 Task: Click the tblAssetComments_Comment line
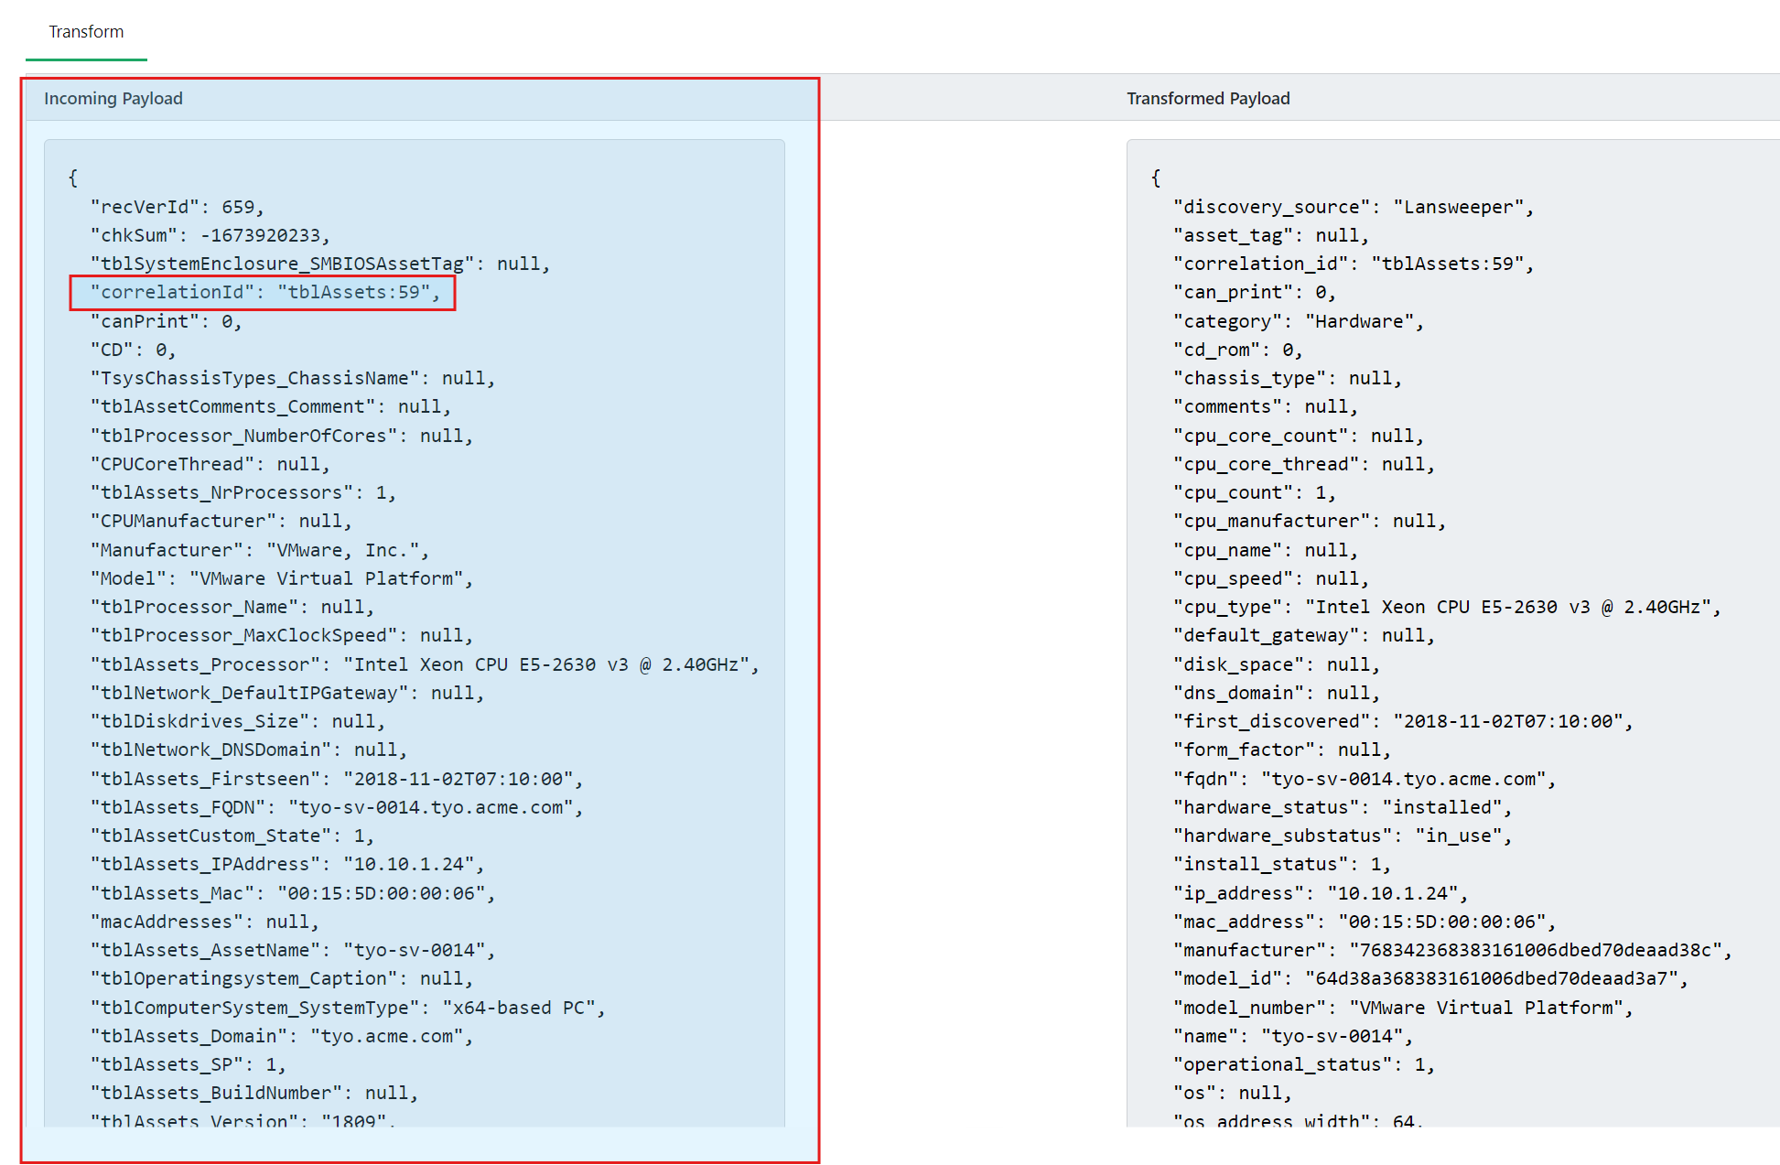point(271,406)
